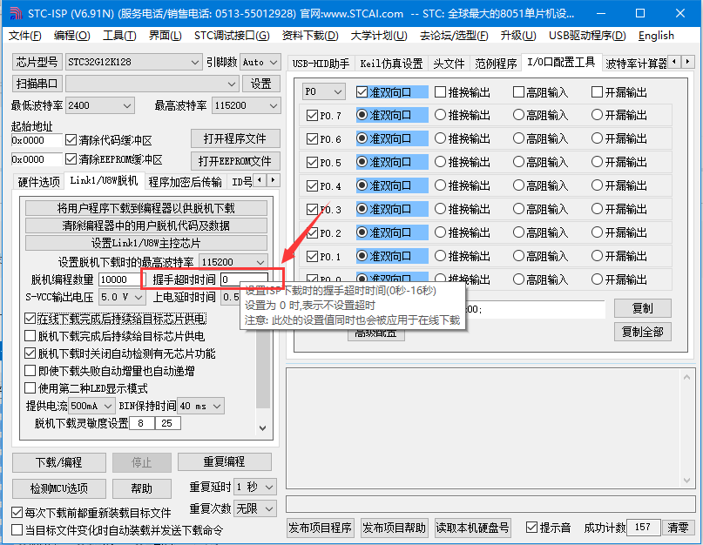The height and width of the screenshot is (545, 703).
Task: Click 检测MCU选项 button
Action: click(59, 488)
